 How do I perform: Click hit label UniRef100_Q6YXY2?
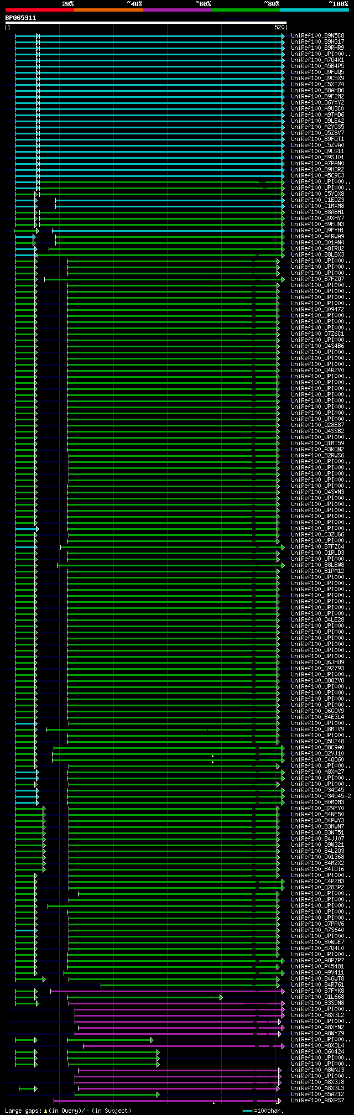(x=317, y=103)
